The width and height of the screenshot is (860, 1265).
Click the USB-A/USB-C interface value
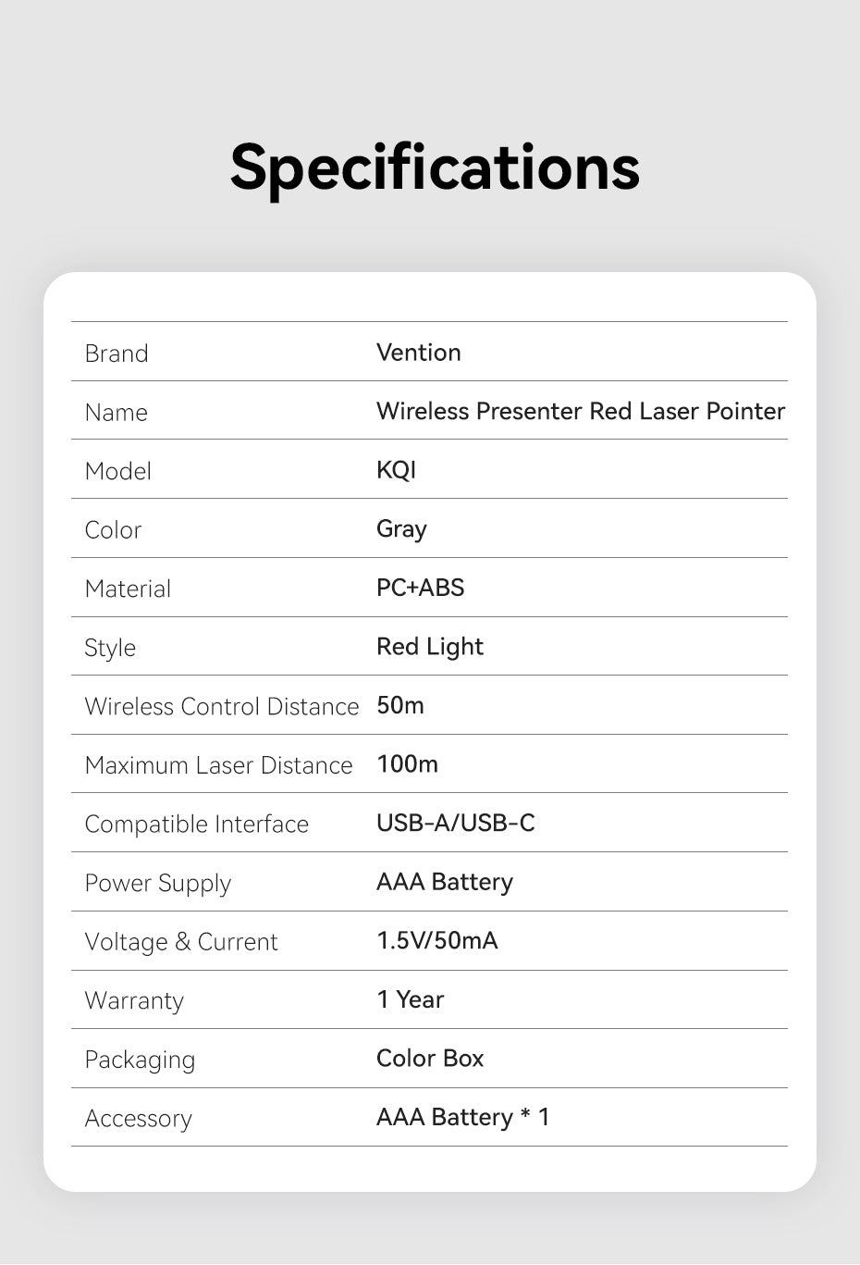pyautogui.click(x=456, y=823)
